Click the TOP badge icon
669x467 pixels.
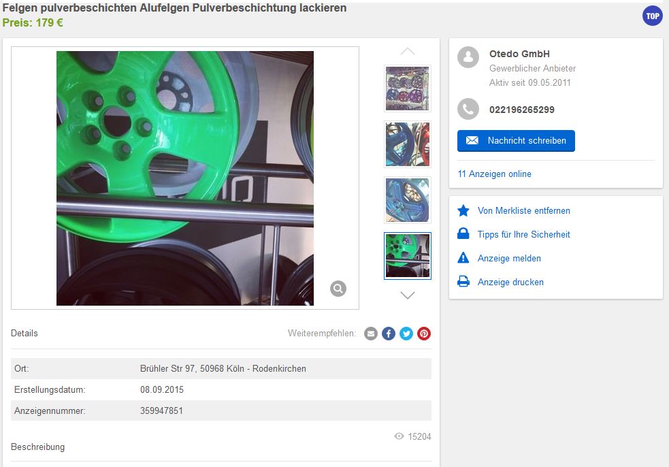(x=652, y=16)
